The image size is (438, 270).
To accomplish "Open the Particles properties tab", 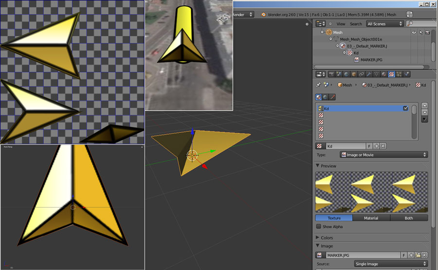I will (399, 74).
